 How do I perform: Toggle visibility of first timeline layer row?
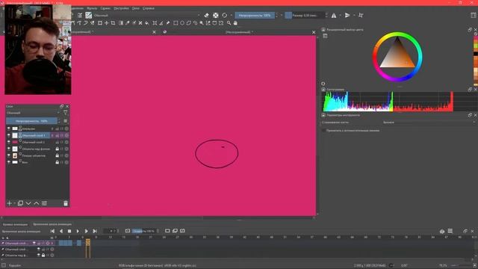pos(34,243)
